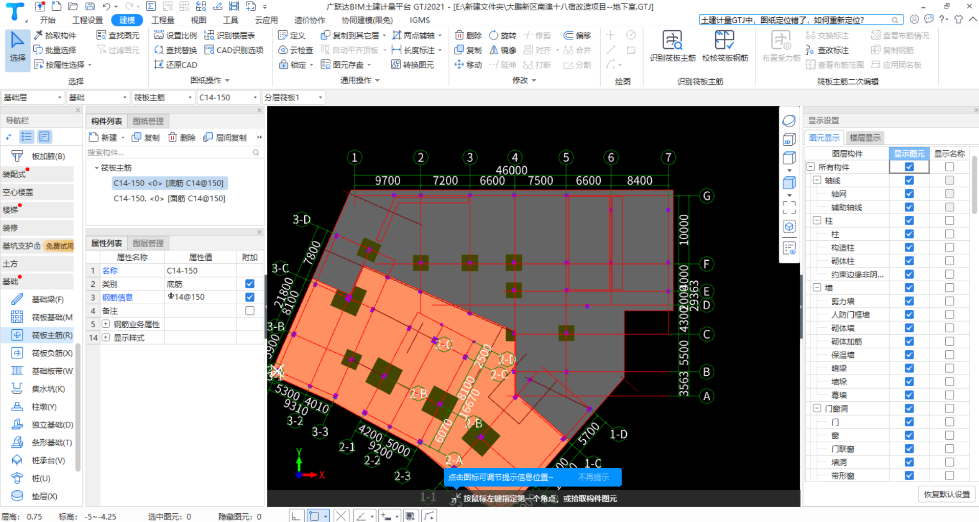Click 云检查 cloud check

(x=295, y=50)
